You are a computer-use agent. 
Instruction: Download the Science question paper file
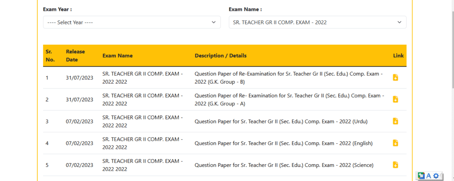[395, 165]
